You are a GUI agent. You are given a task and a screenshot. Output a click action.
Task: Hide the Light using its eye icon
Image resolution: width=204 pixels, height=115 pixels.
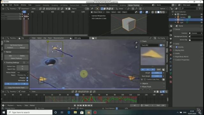(201, 22)
